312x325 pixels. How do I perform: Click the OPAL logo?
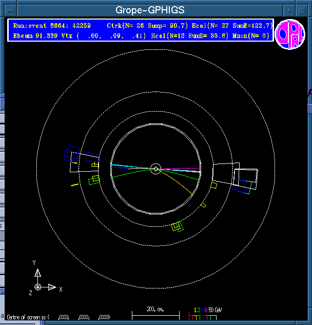point(290,35)
